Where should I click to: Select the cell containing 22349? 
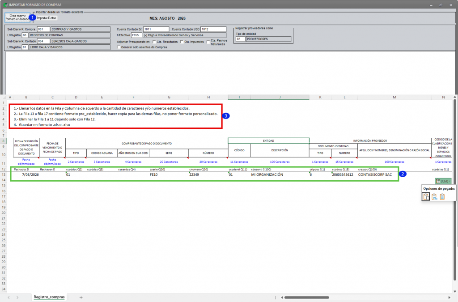[x=208, y=174]
